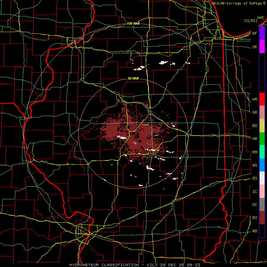
Task: Click the ND legend label
Action: 255,231
